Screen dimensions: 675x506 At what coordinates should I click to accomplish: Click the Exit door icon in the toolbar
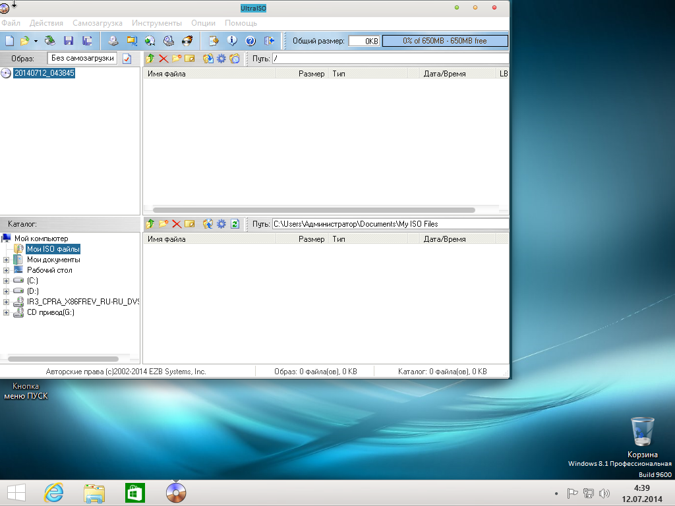pos(270,41)
